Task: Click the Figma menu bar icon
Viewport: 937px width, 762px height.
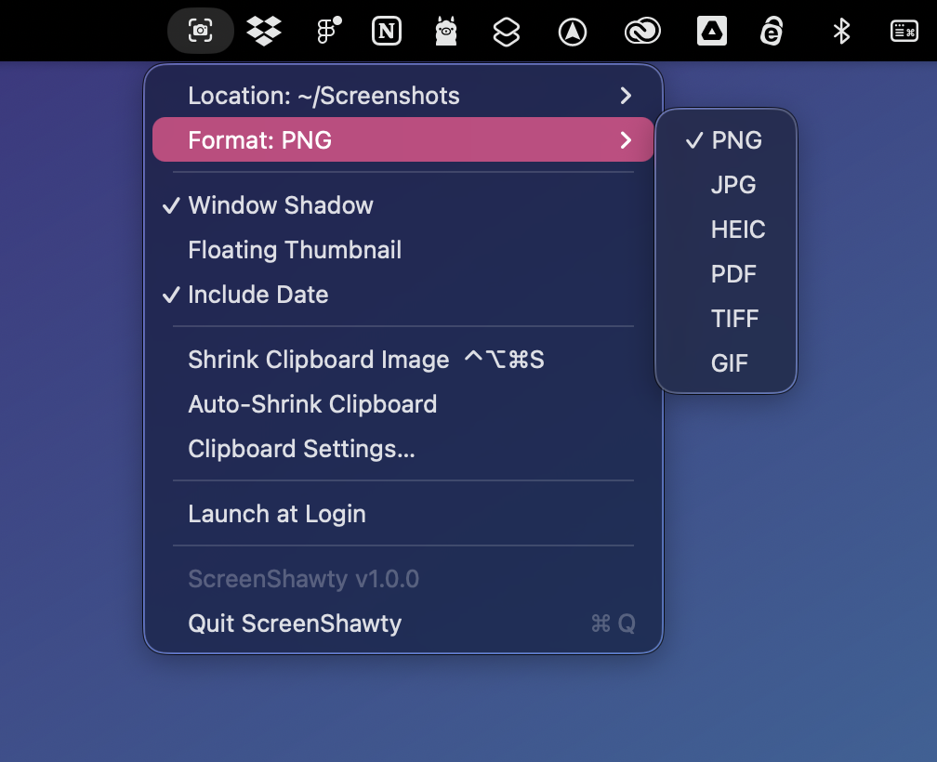Action: tap(324, 31)
